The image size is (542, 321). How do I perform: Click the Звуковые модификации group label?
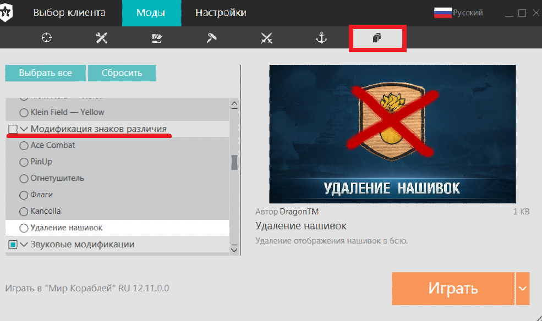click(x=83, y=245)
